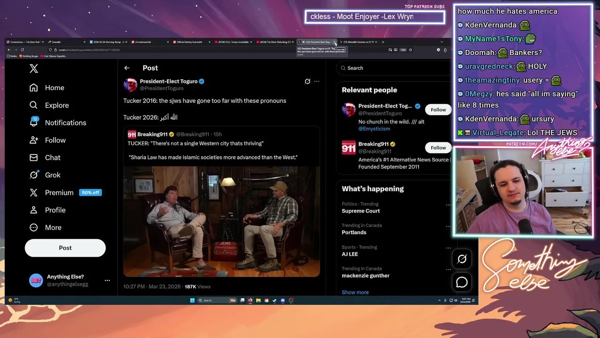Click the X logo in sidebar

pyautogui.click(x=34, y=69)
